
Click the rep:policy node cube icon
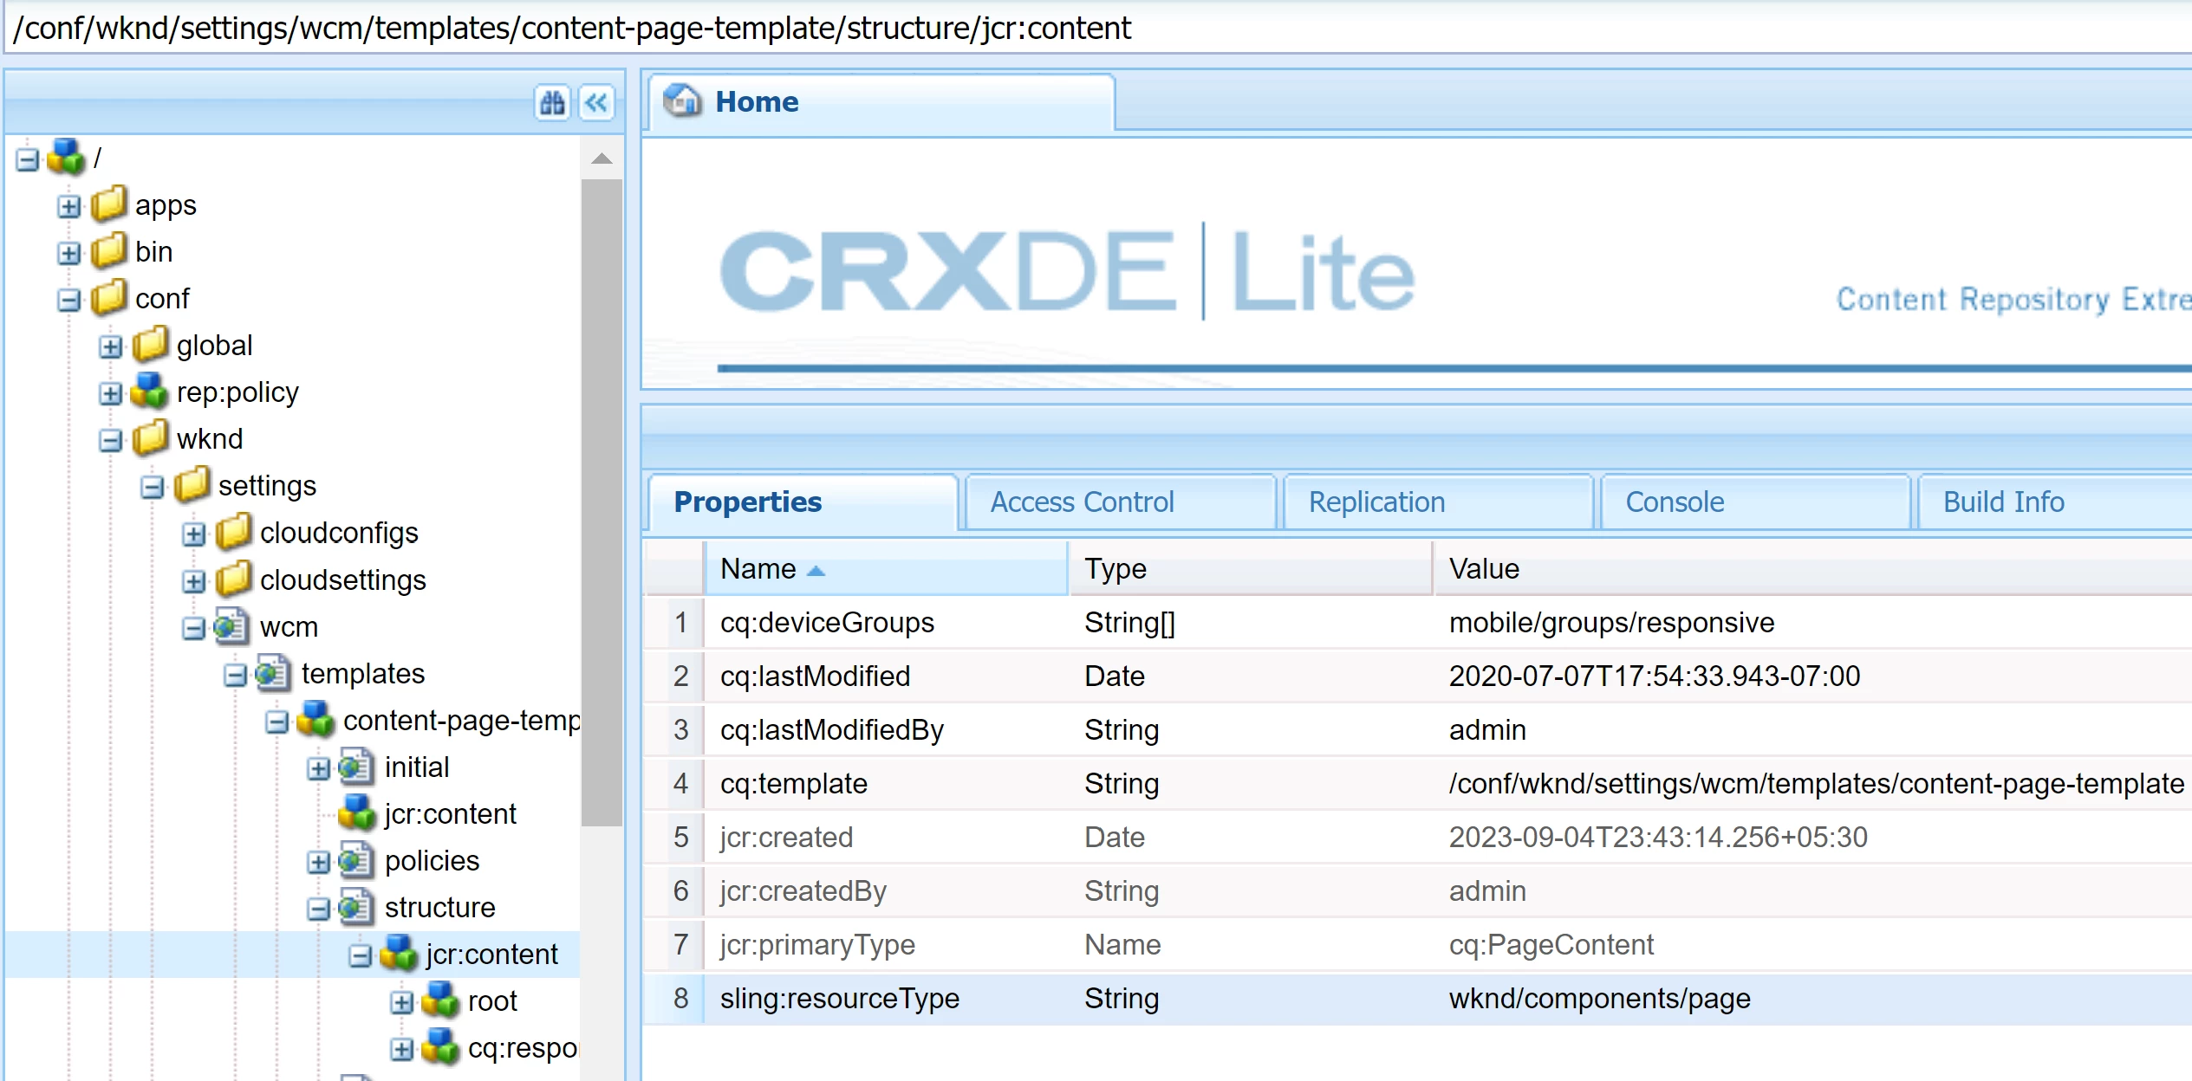(x=150, y=392)
